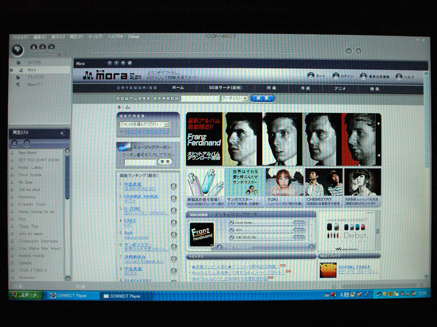Open the Genres ジャンルを選んでください dropdown
The image size is (437, 327).
pos(144,124)
